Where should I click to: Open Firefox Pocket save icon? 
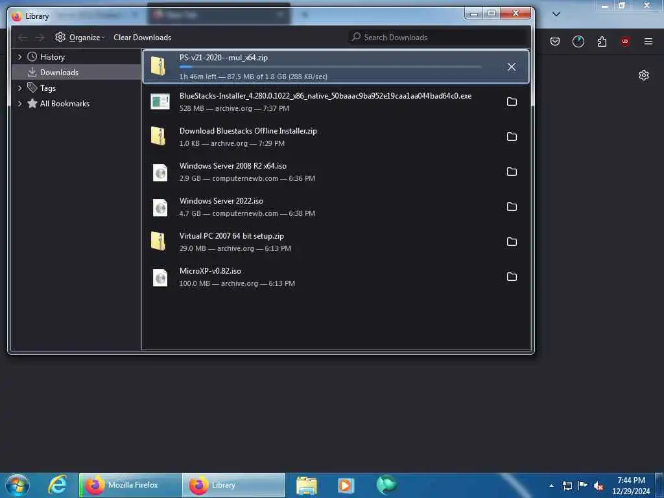(x=555, y=41)
